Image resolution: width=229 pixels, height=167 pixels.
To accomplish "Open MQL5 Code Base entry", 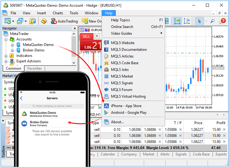I will click(x=133, y=63).
